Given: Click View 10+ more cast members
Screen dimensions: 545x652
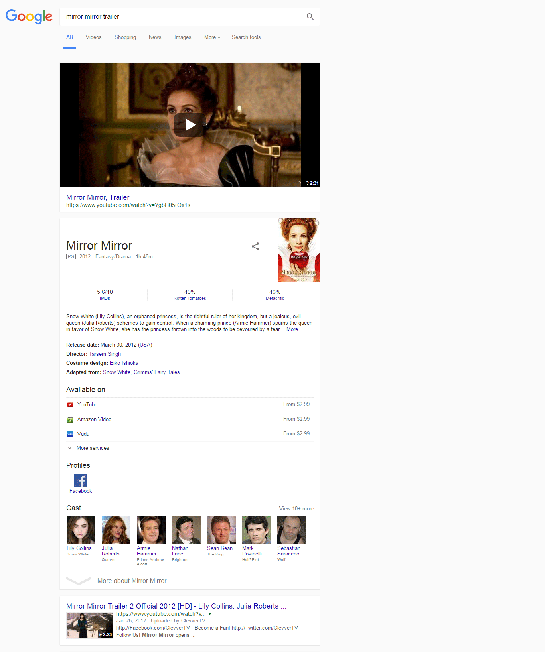Looking at the screenshot, I should click(296, 509).
